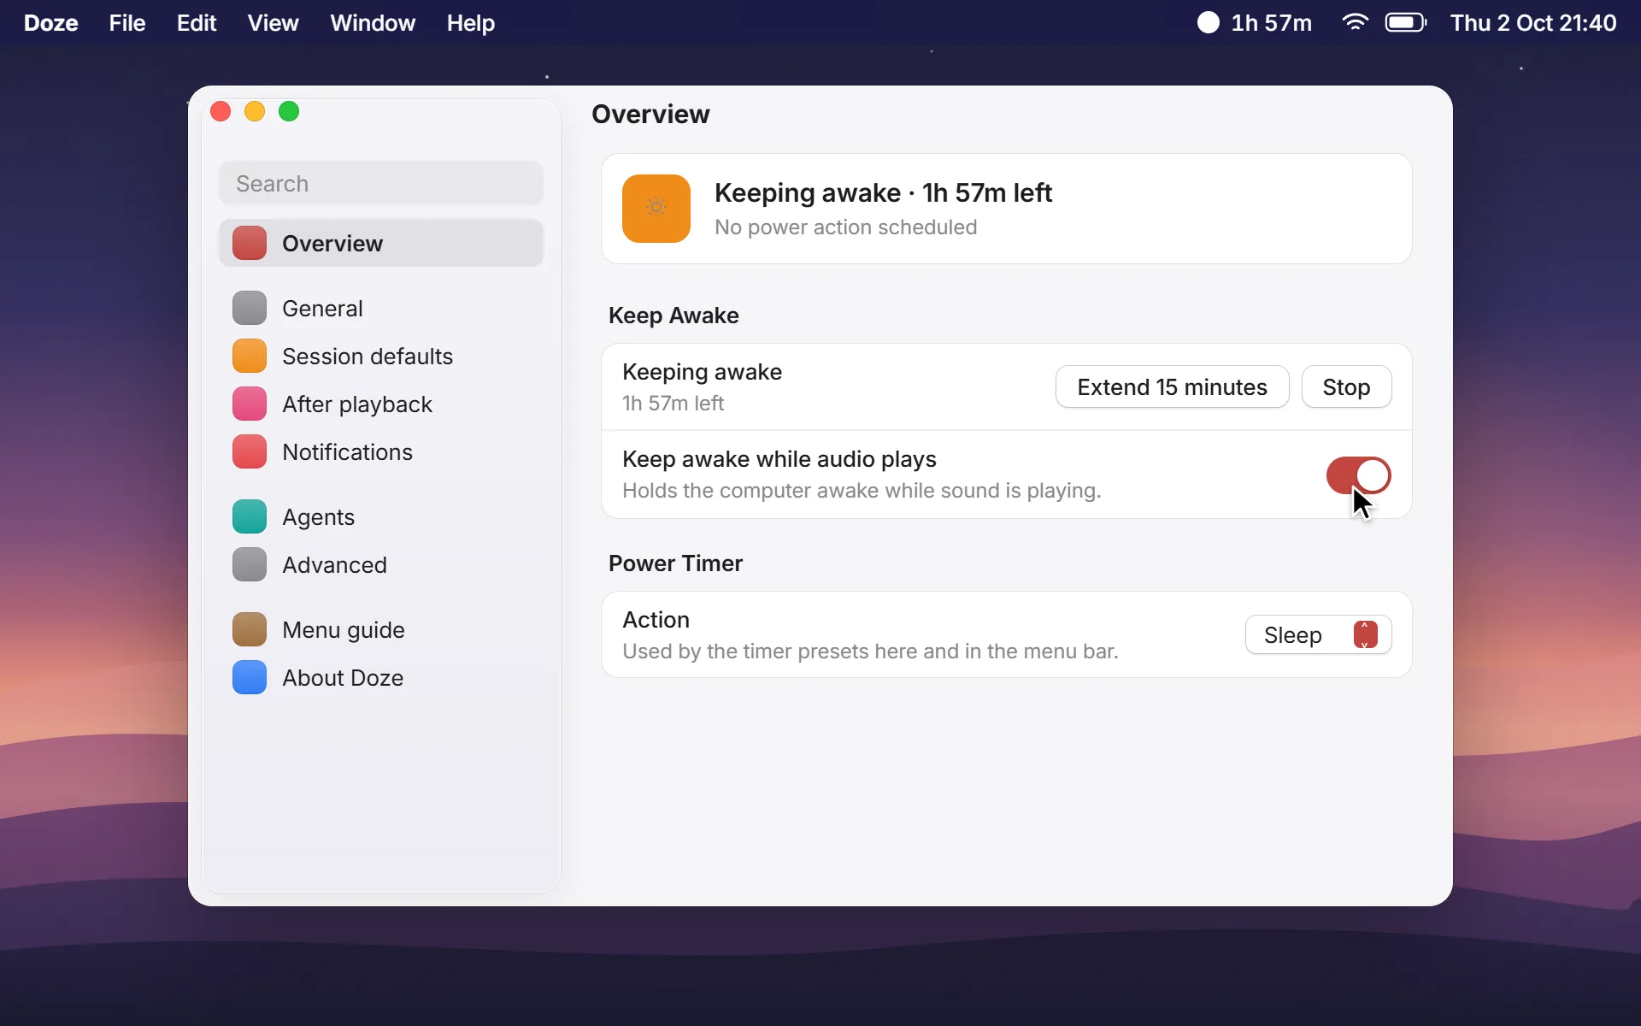The image size is (1641, 1026).
Task: Click the pink After playback icon
Action: [x=250, y=404]
